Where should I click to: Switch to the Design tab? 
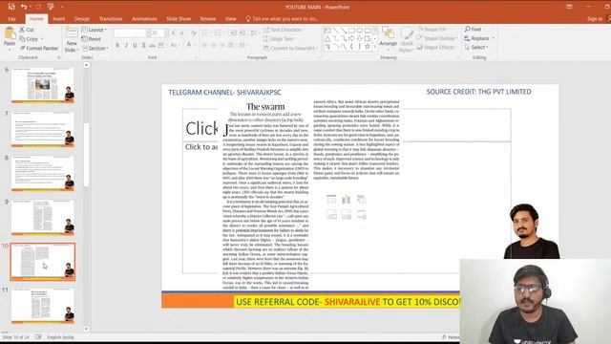tap(82, 19)
